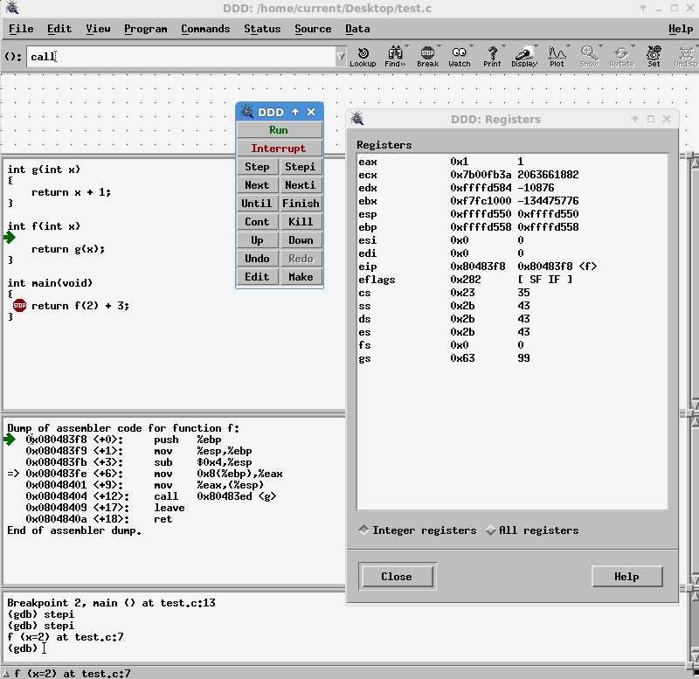The width and height of the screenshot is (699, 679).
Task: Open the Program menu
Action: click(x=145, y=29)
